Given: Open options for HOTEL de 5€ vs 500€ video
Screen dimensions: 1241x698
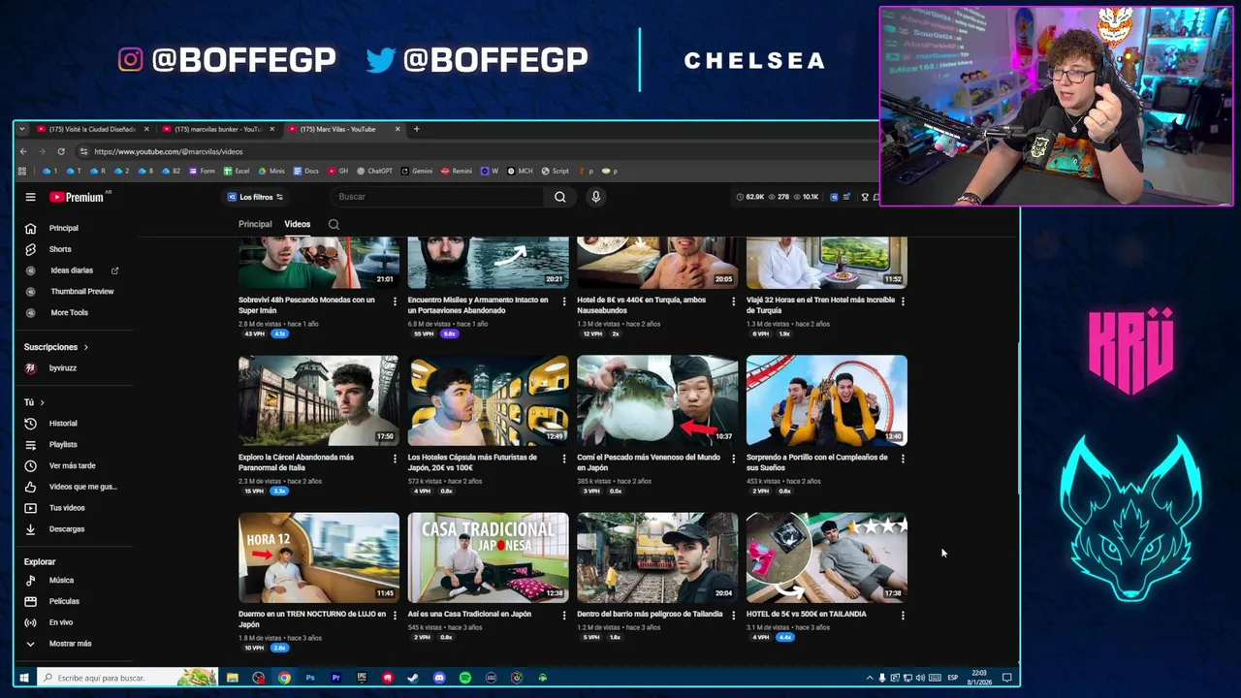Looking at the screenshot, I should pyautogui.click(x=902, y=616).
